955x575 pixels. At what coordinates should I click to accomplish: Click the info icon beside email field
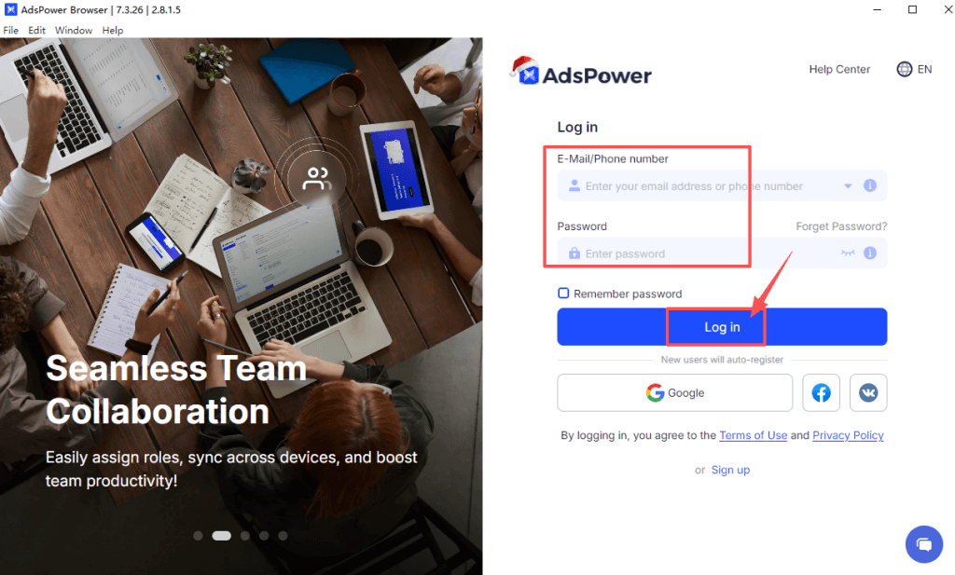(x=870, y=185)
